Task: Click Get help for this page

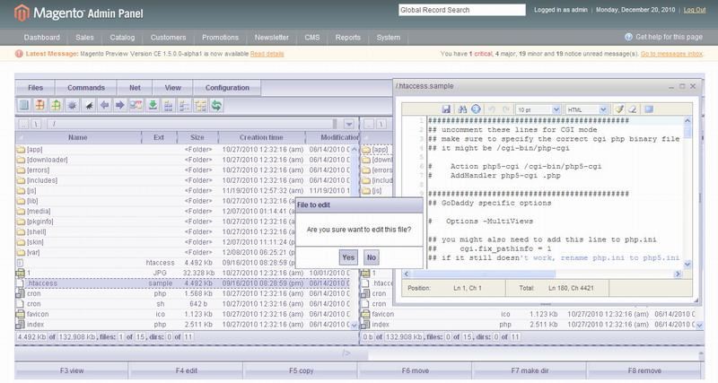Action: click(669, 37)
